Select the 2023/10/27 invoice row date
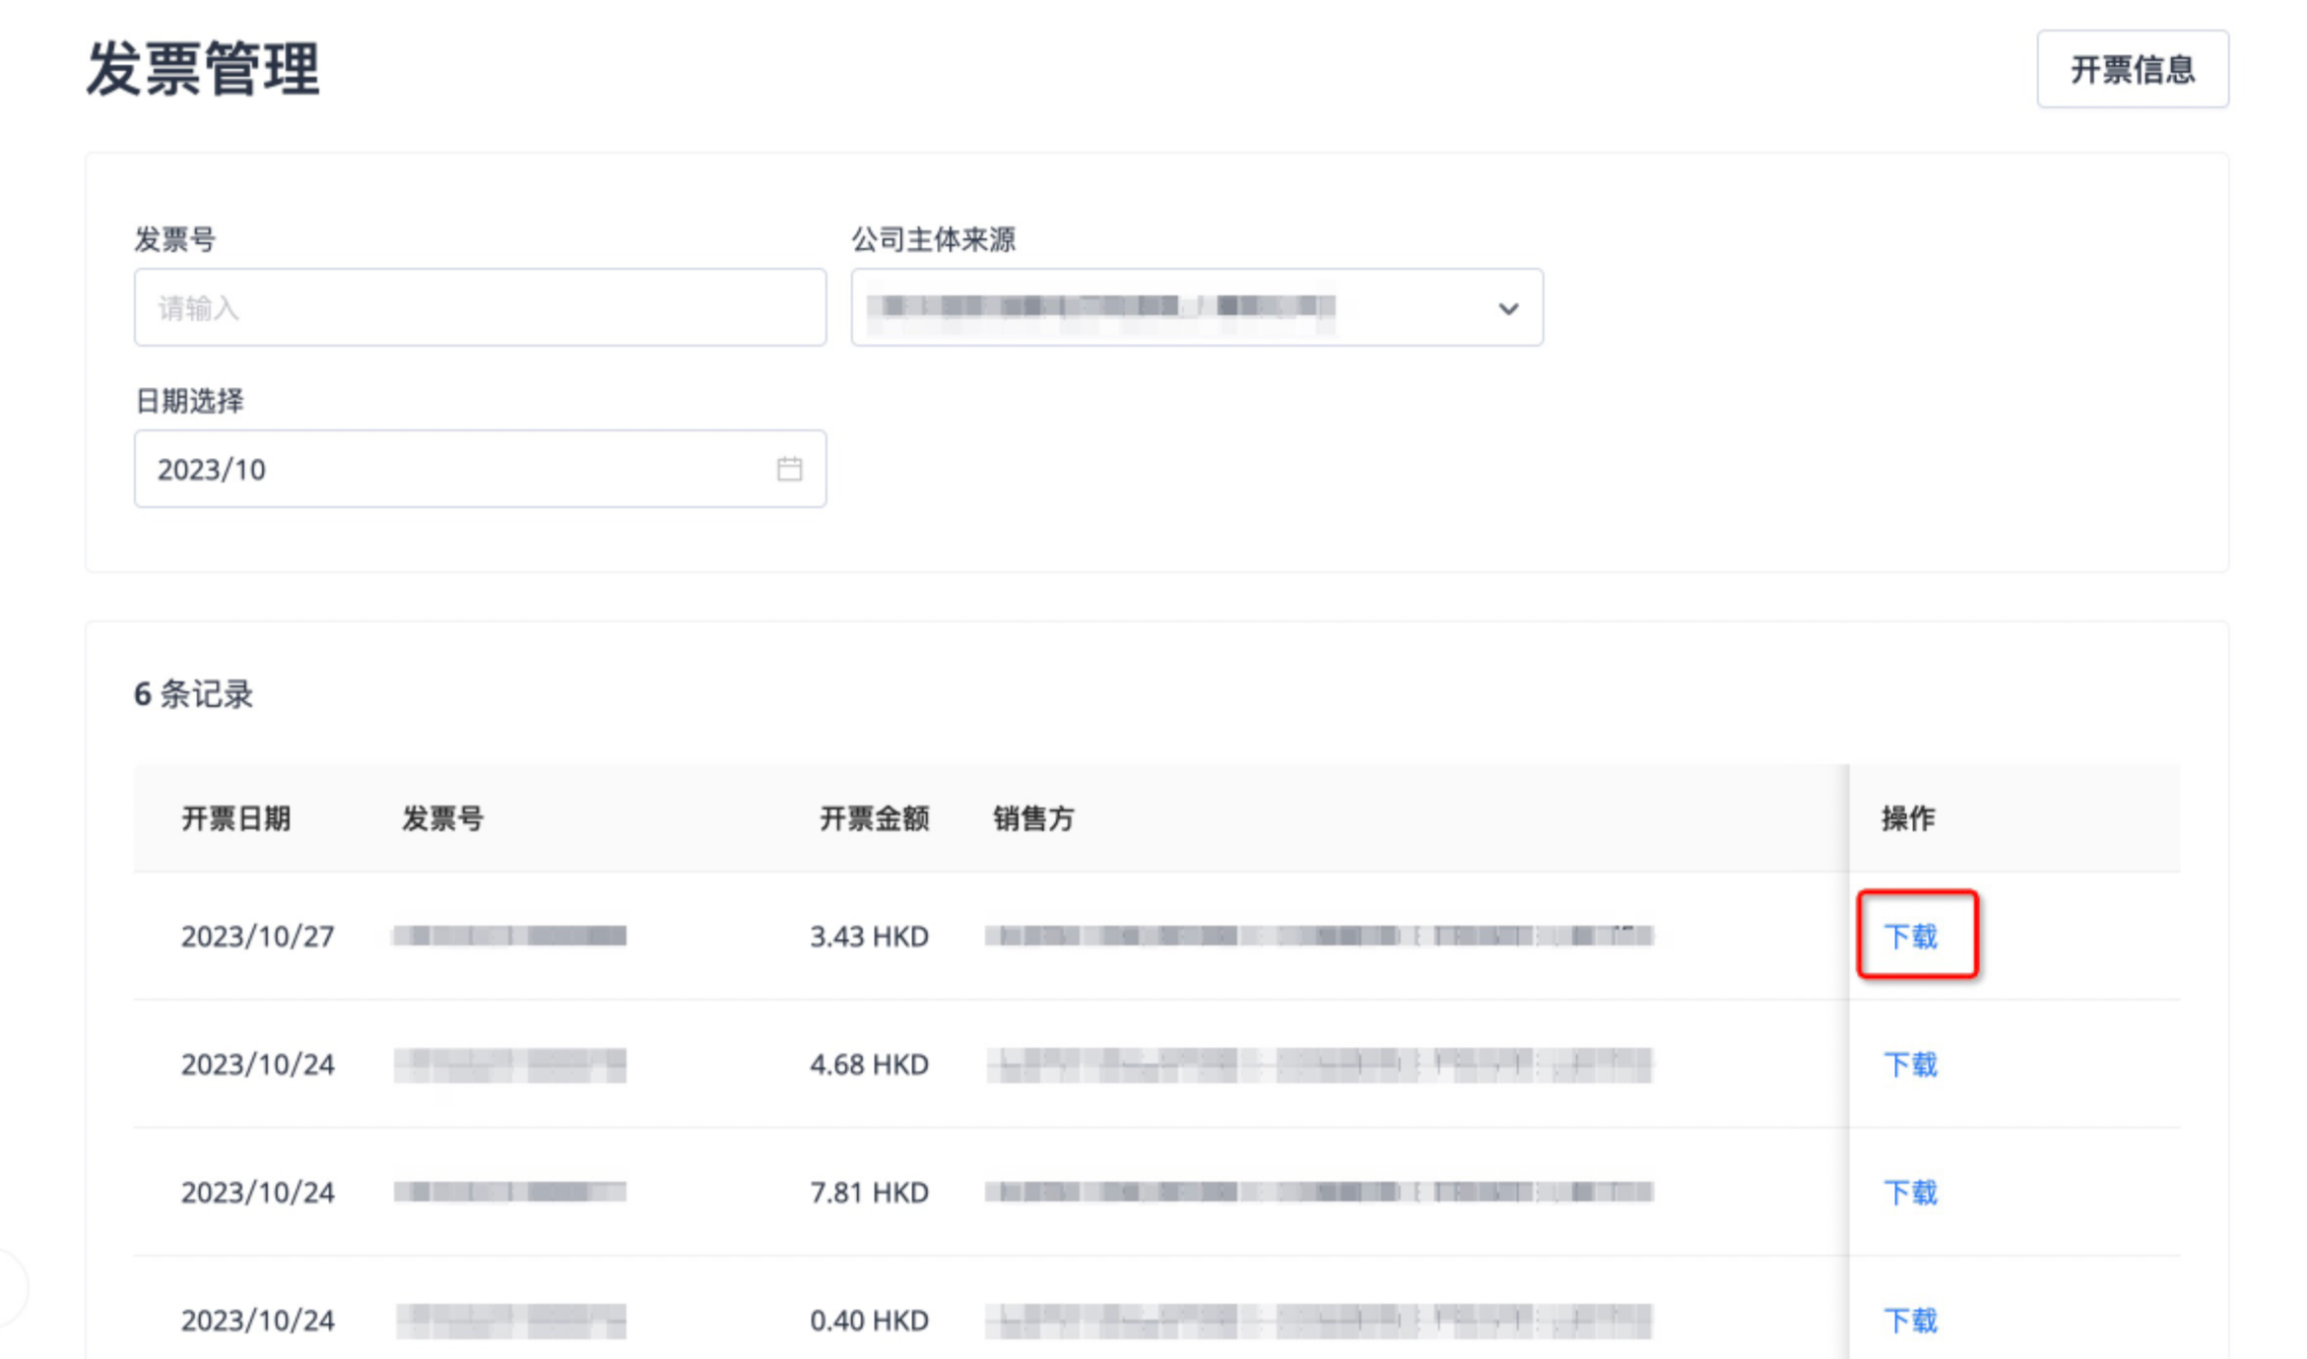The width and height of the screenshot is (2307, 1359). (257, 937)
